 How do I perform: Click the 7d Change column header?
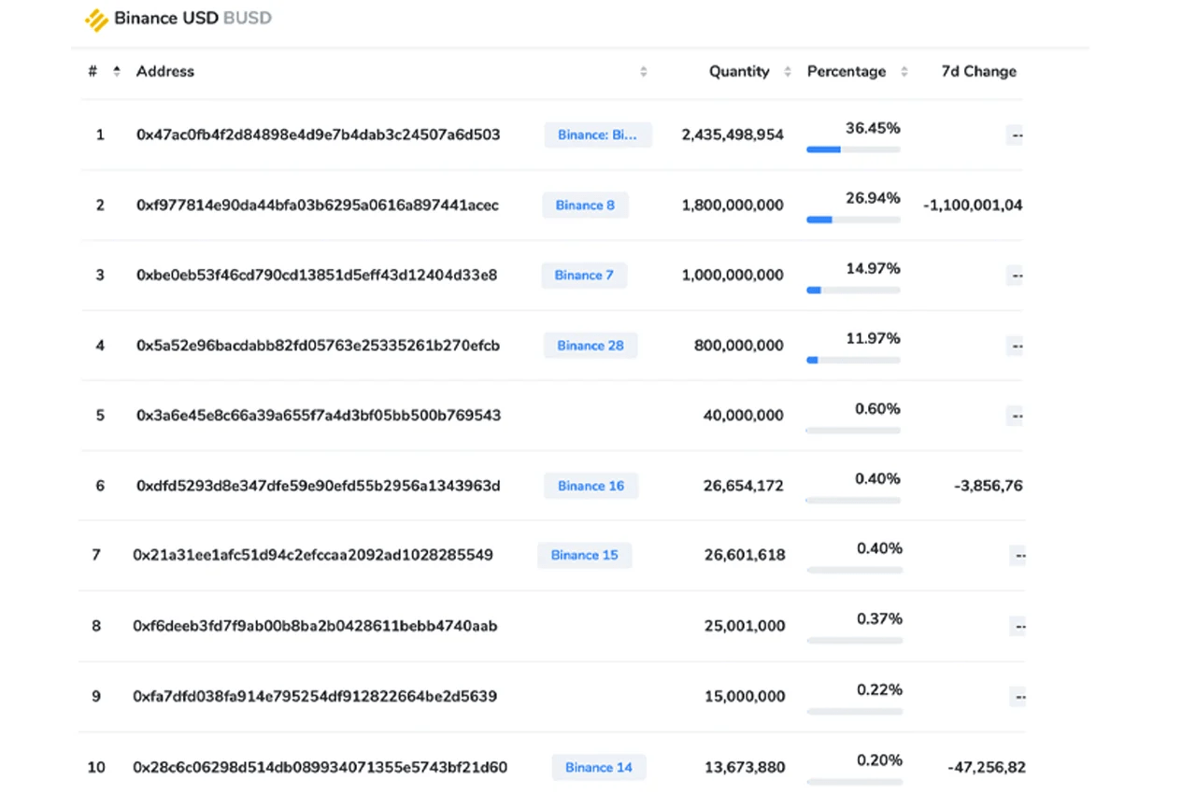(978, 71)
